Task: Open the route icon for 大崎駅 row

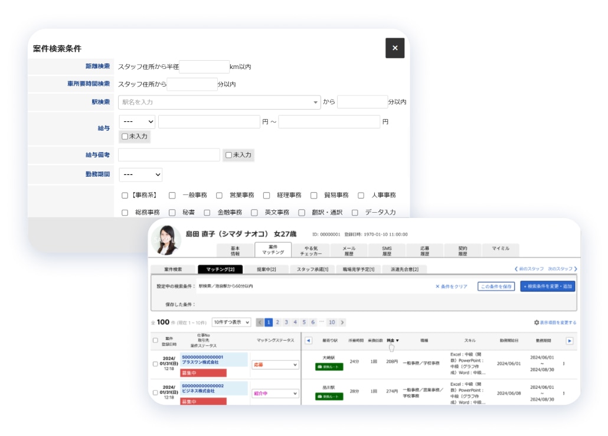Action: (328, 365)
